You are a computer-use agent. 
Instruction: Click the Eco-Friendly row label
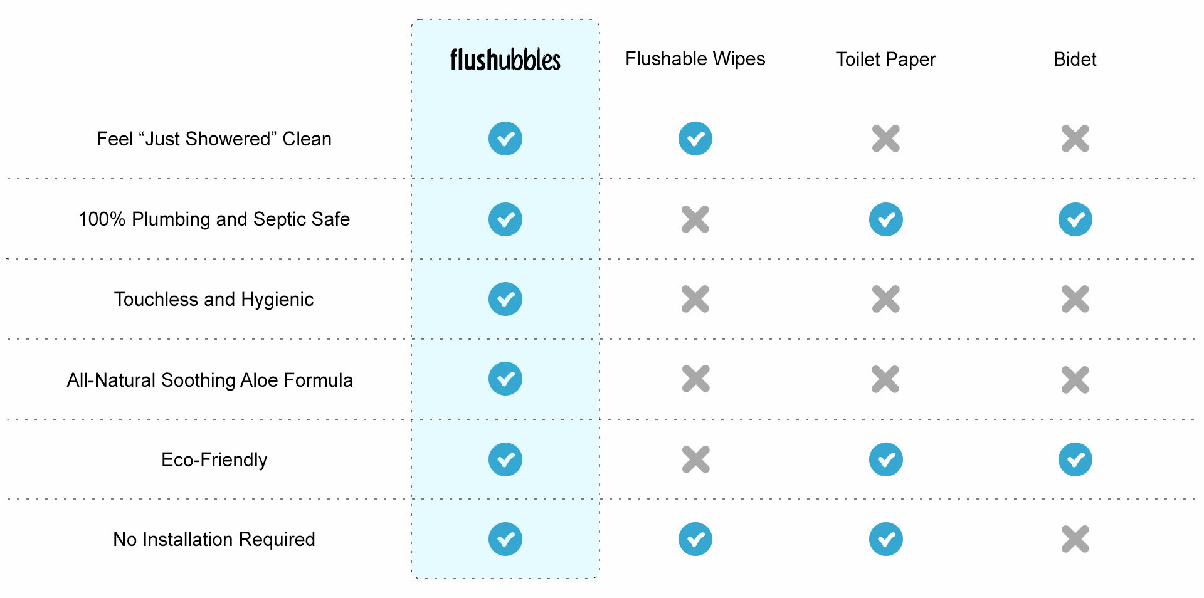tap(214, 460)
